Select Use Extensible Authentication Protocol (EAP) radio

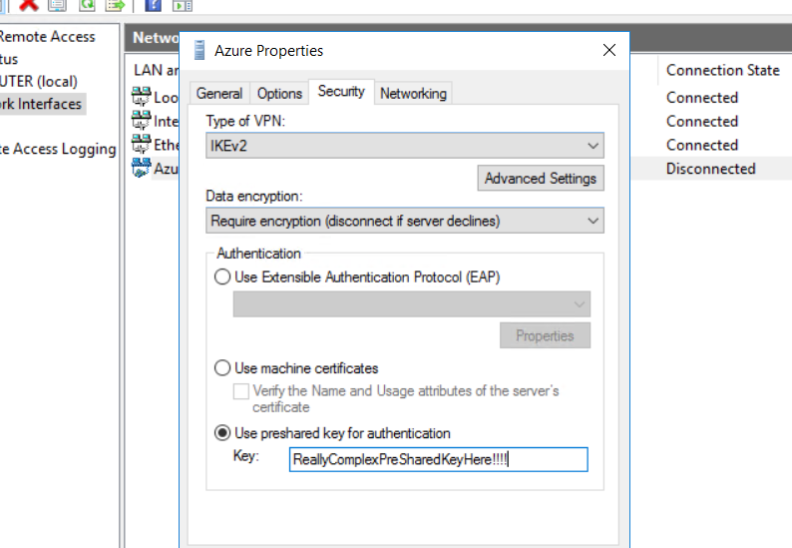(222, 276)
